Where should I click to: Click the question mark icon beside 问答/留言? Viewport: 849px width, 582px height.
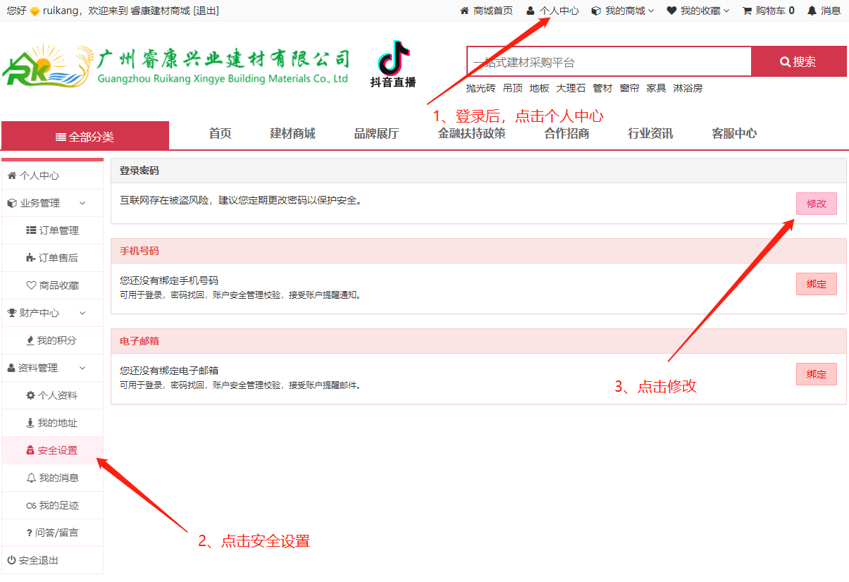[30, 533]
